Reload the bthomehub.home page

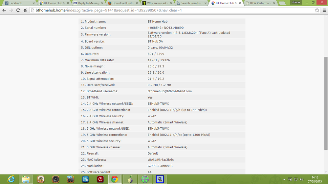[18, 10]
